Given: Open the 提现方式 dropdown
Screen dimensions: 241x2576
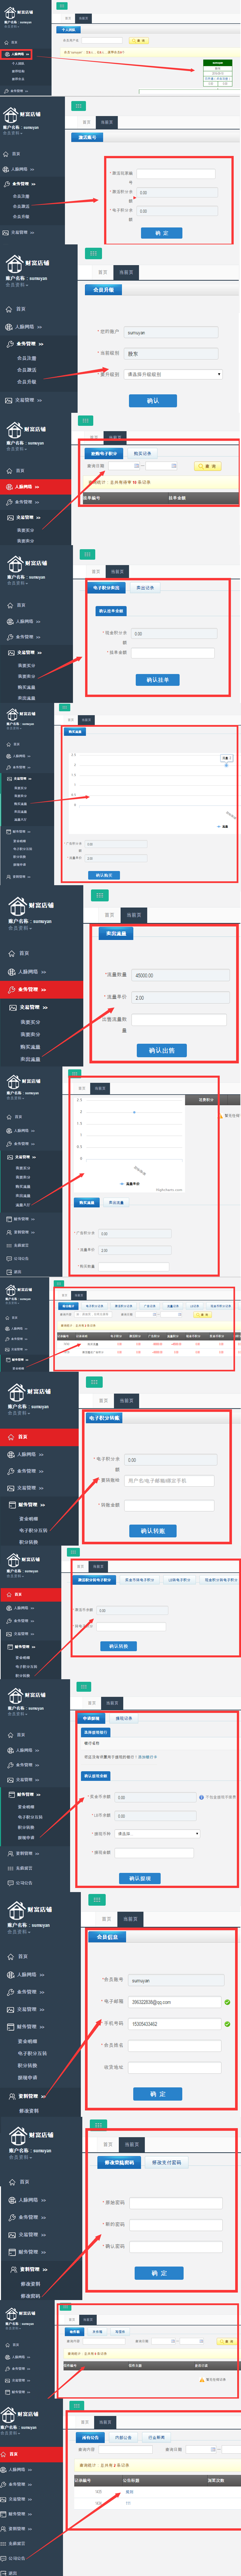Looking at the screenshot, I should (157, 1834).
